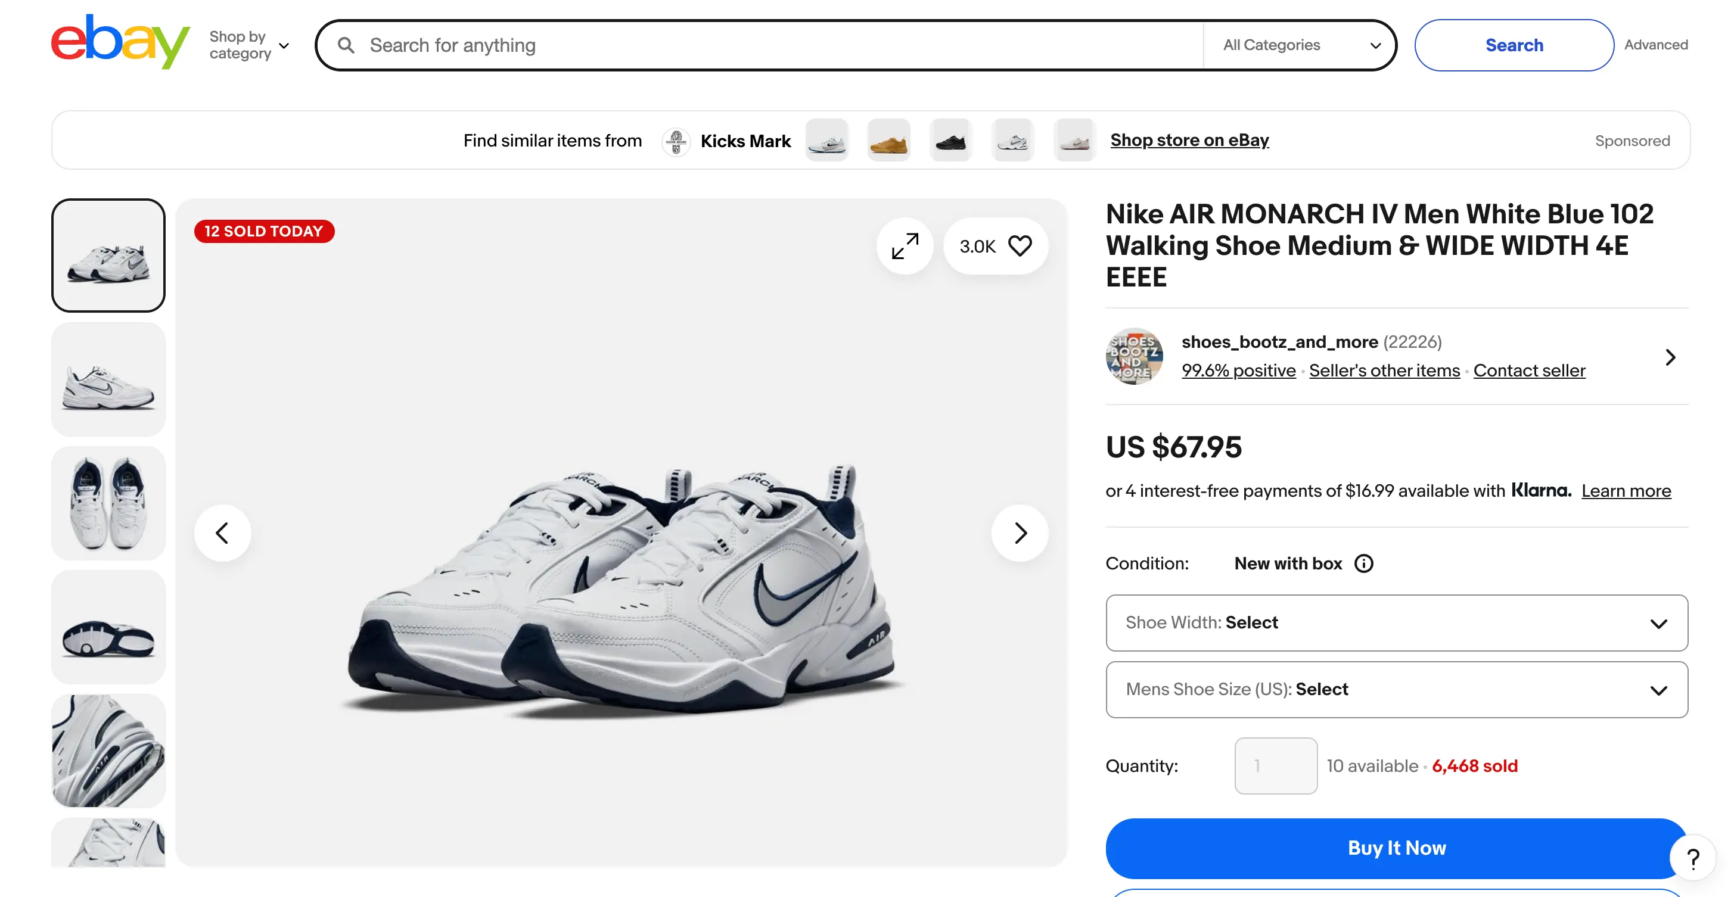Open Seller's other items

[x=1383, y=370]
